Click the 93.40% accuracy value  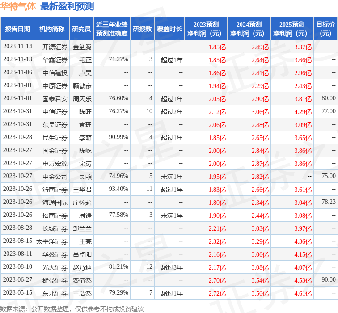pyautogui.click(x=118, y=189)
